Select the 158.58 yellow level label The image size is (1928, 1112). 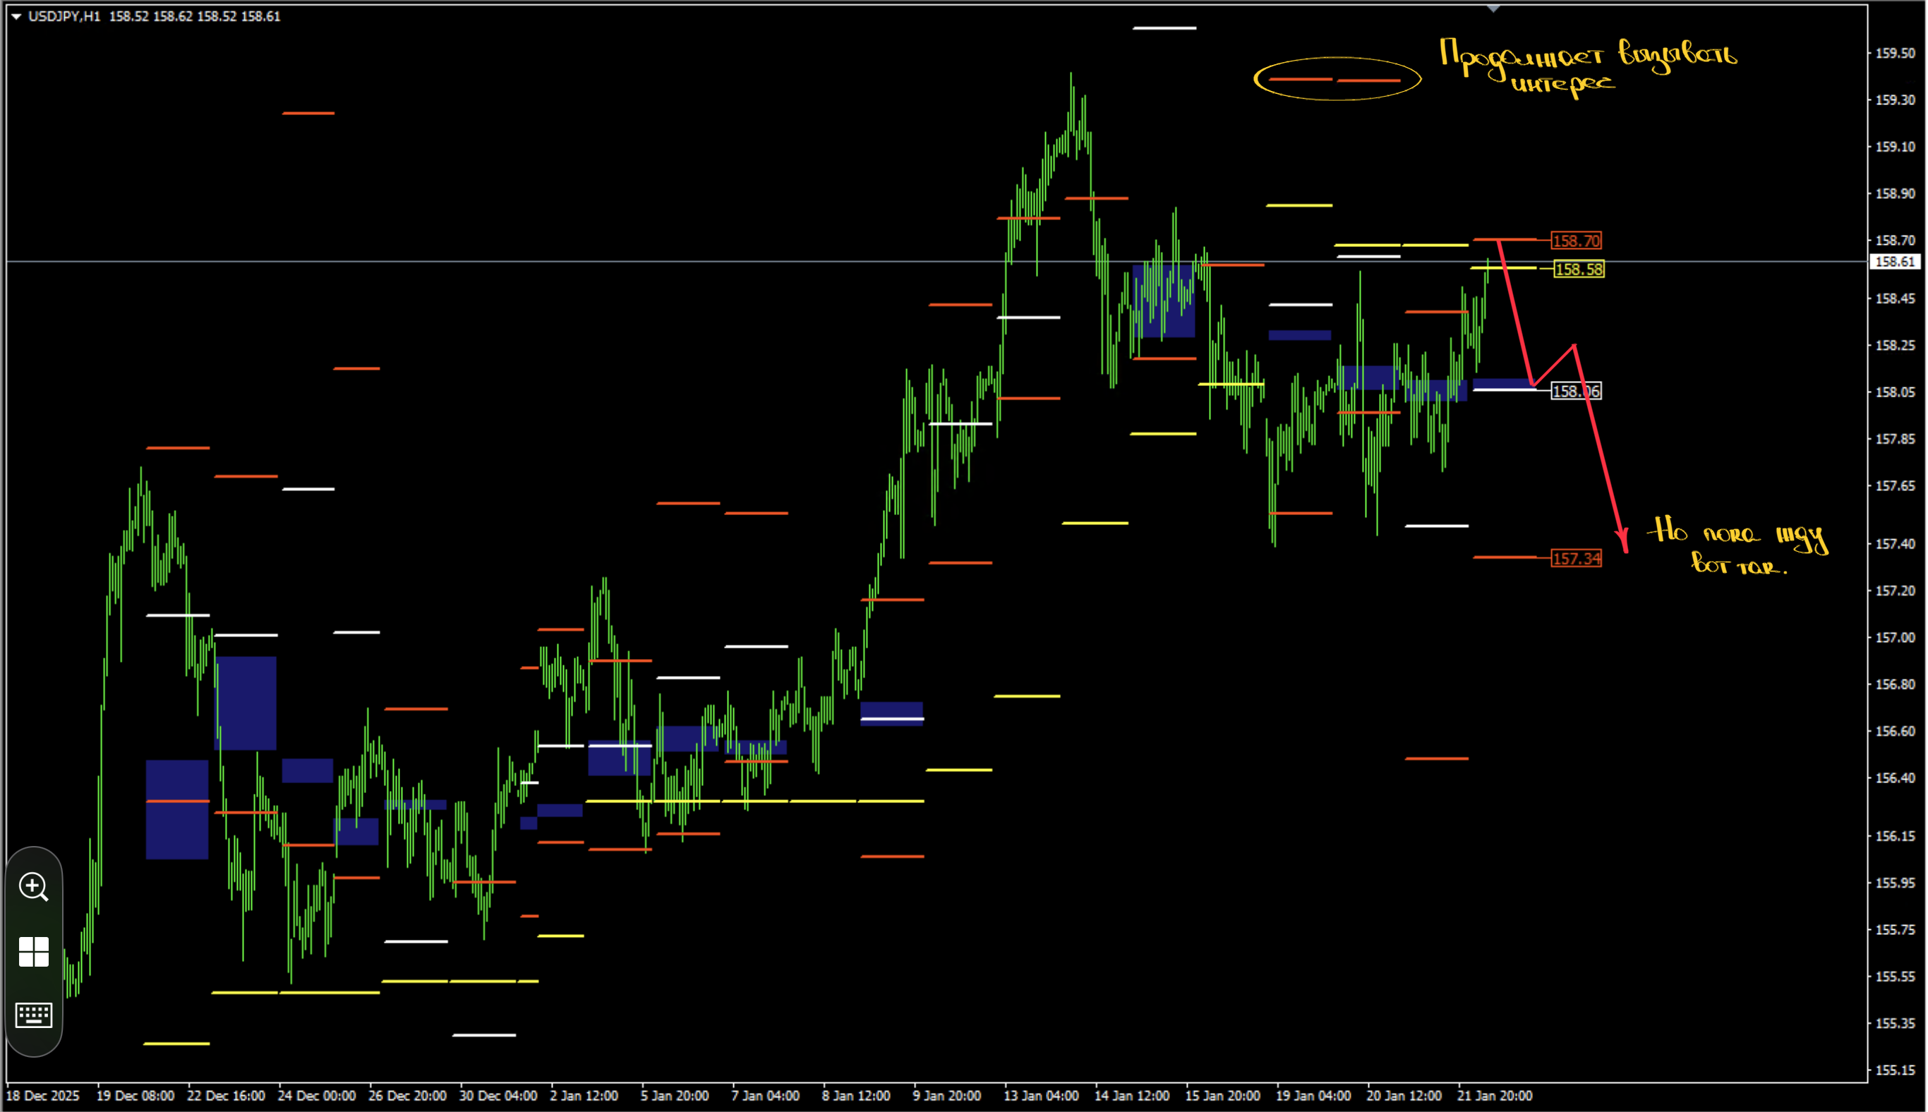[1579, 269]
